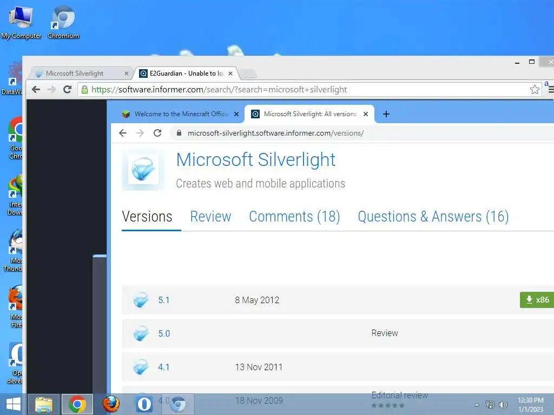Viewport: 554px width, 415px height.
Task: Show hidden tray icons arrow
Action: 477,405
